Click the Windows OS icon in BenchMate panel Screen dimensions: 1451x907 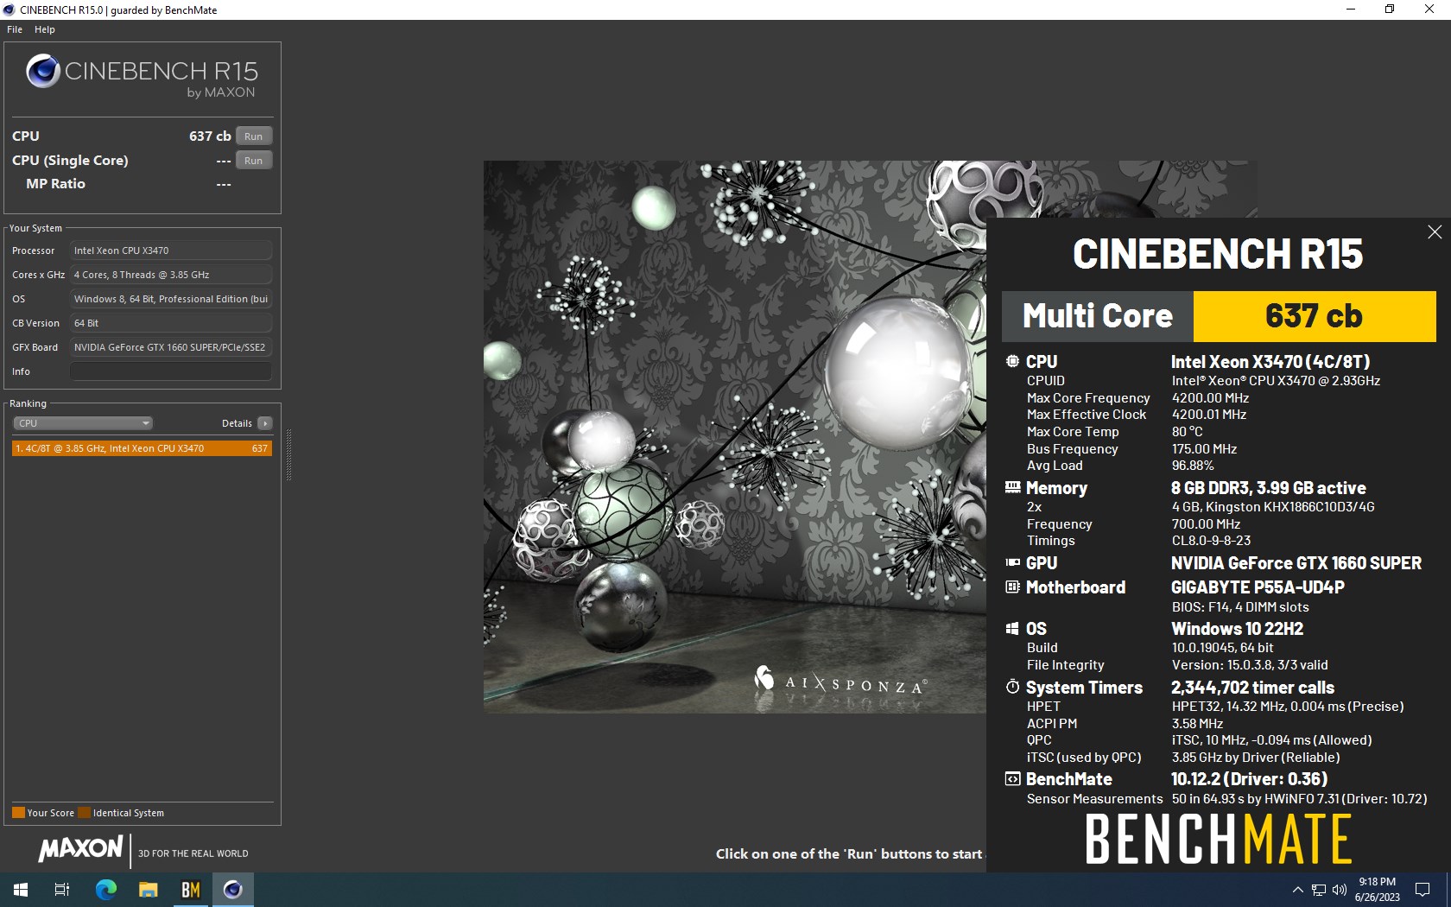[1012, 628]
